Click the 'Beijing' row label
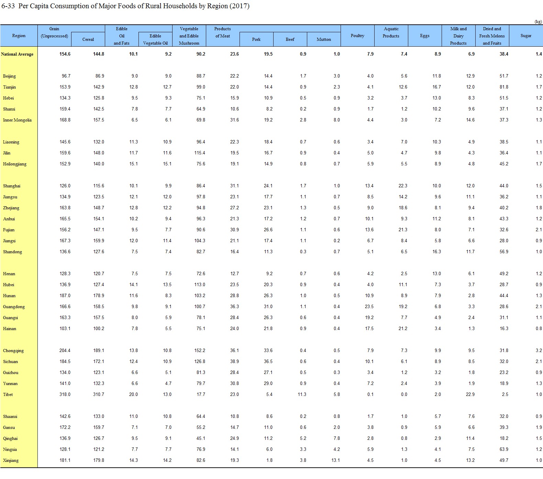Viewport: 543px width, 479px height. pyautogui.click(x=9, y=76)
